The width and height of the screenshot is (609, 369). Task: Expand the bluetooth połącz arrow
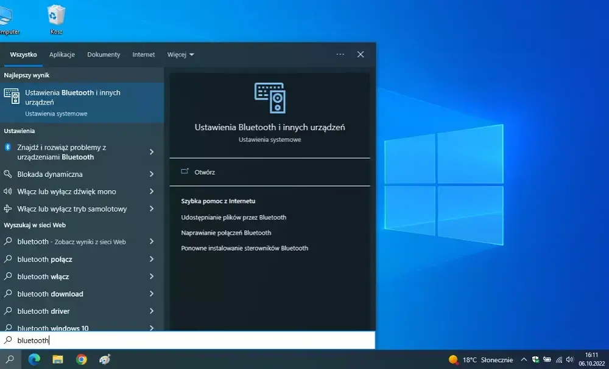[x=152, y=259]
